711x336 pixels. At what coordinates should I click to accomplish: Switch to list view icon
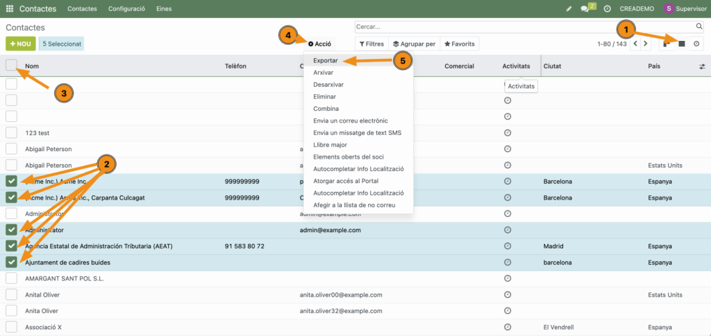click(x=682, y=44)
